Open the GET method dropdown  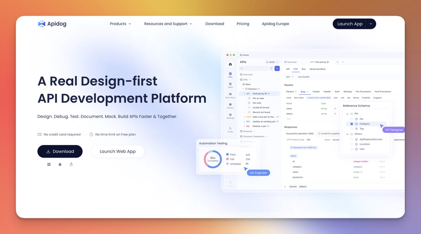click(x=289, y=77)
